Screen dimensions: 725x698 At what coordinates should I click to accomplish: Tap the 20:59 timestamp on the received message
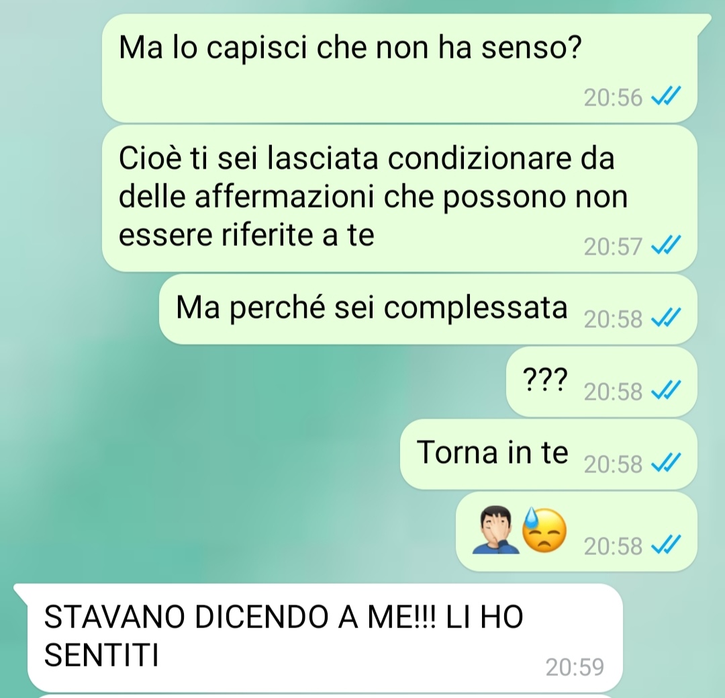tap(575, 667)
